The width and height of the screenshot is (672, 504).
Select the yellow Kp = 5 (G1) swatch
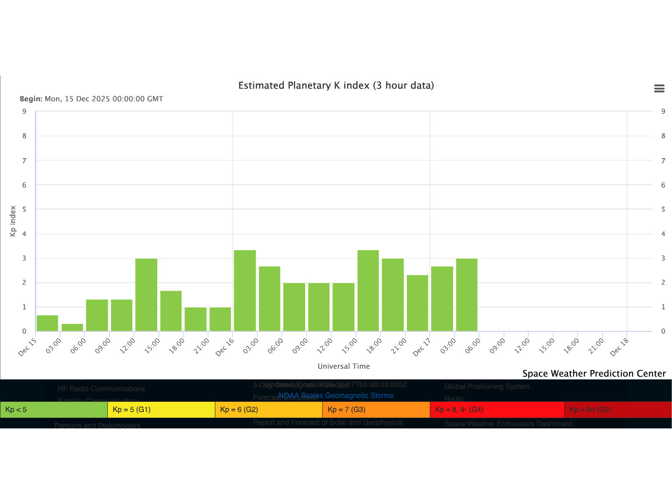(x=161, y=409)
